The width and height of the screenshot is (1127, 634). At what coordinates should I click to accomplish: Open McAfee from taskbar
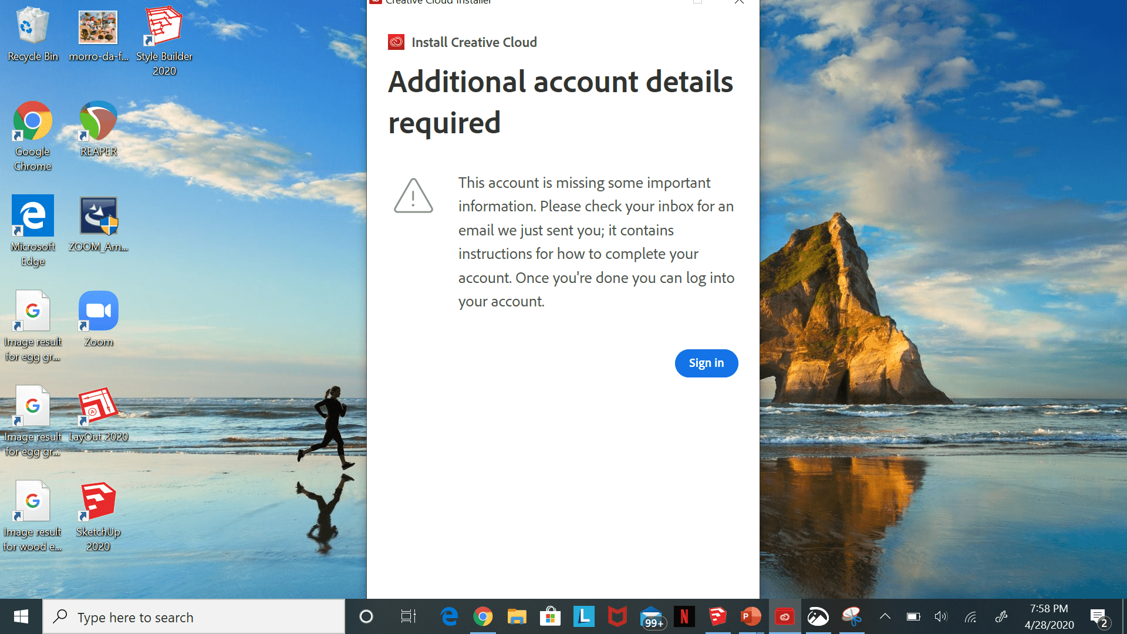click(x=617, y=617)
